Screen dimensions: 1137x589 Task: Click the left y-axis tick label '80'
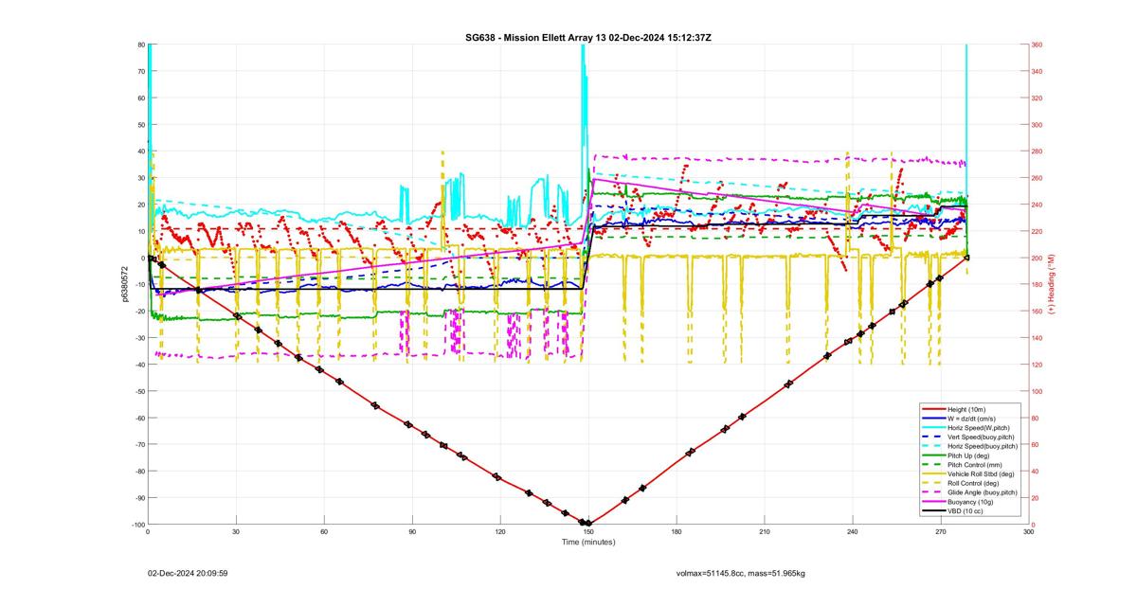pos(140,45)
